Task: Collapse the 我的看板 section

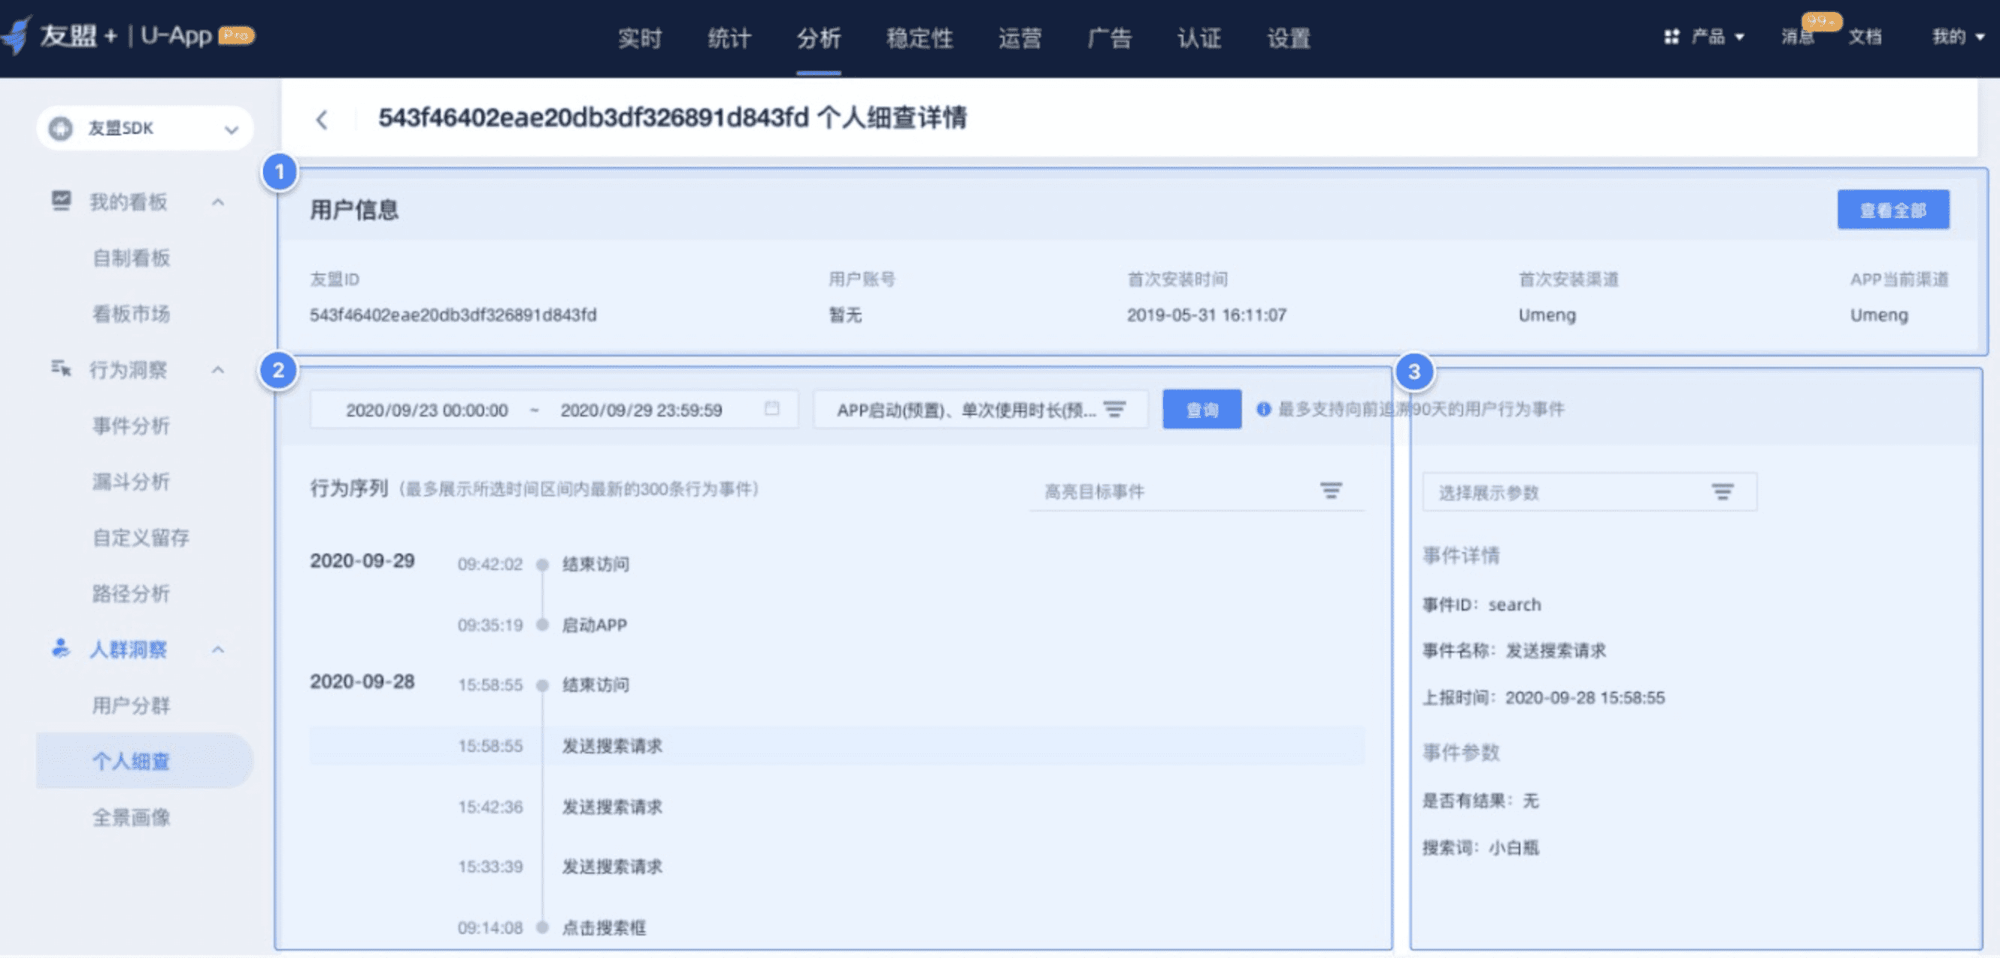Action: click(218, 202)
